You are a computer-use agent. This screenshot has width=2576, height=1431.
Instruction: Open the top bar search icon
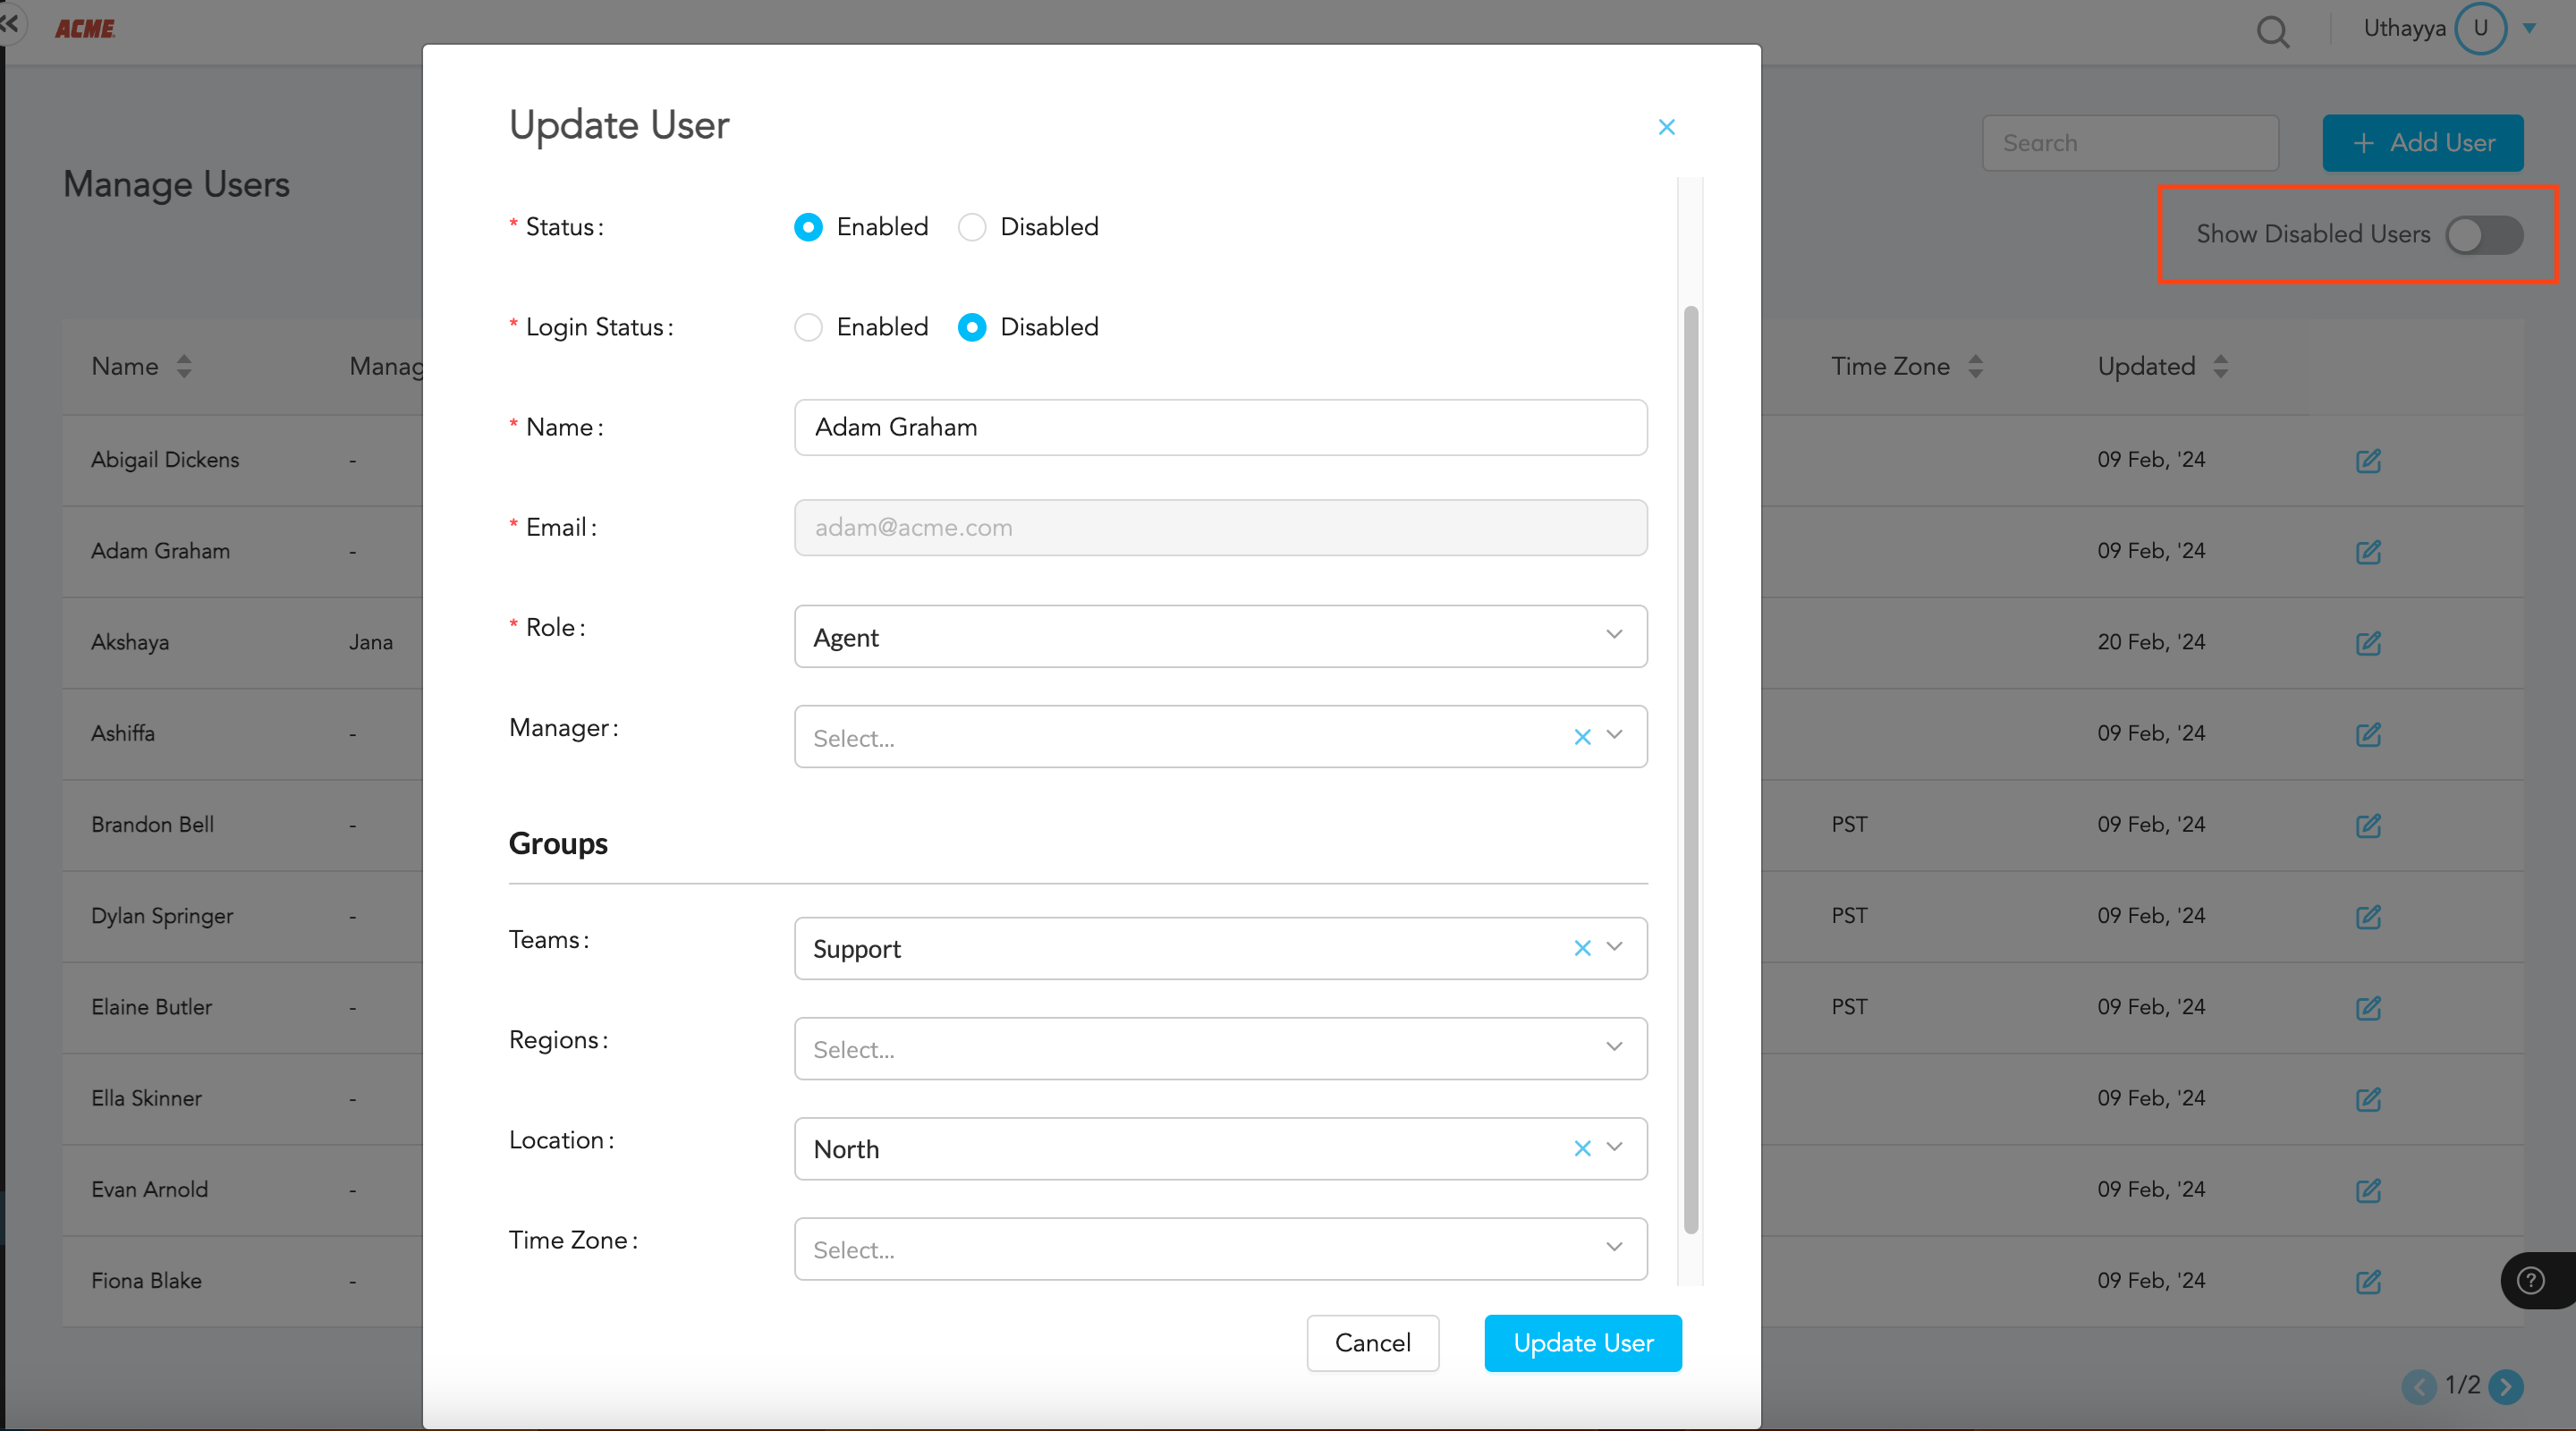click(x=2272, y=31)
